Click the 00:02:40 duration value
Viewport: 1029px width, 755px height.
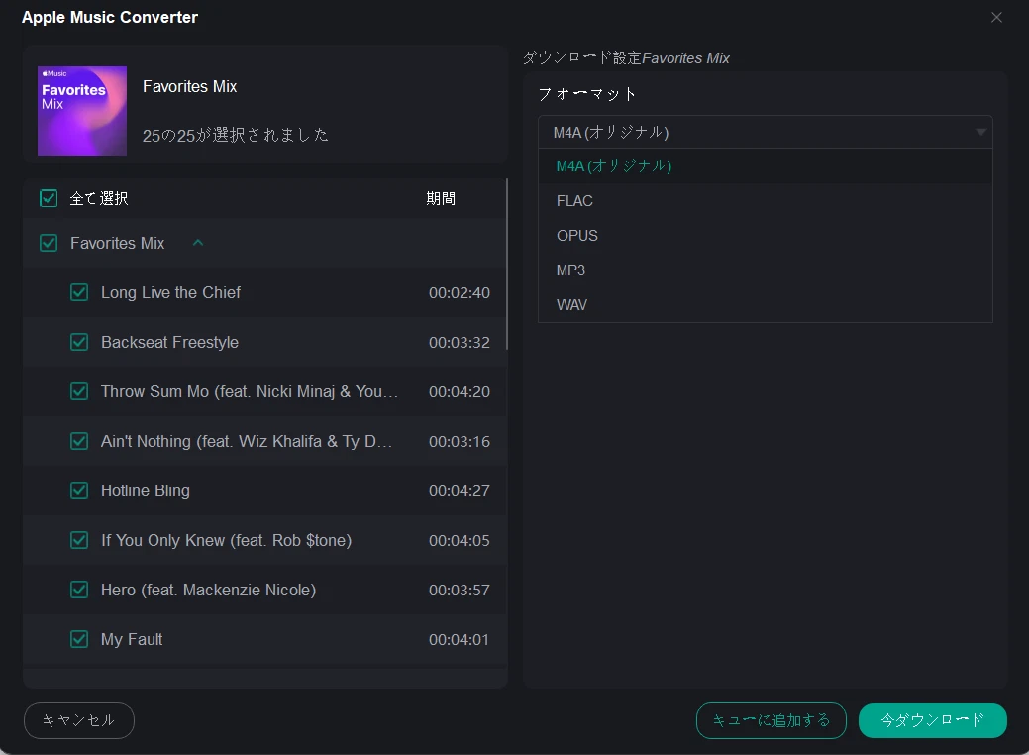460,293
